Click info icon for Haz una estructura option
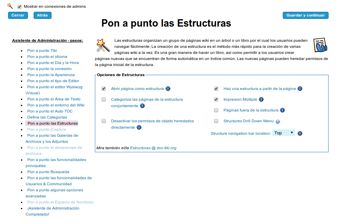 pos(300,89)
